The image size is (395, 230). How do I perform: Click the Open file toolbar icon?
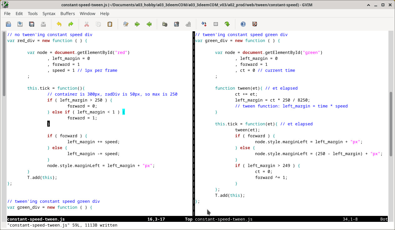pos(8,24)
